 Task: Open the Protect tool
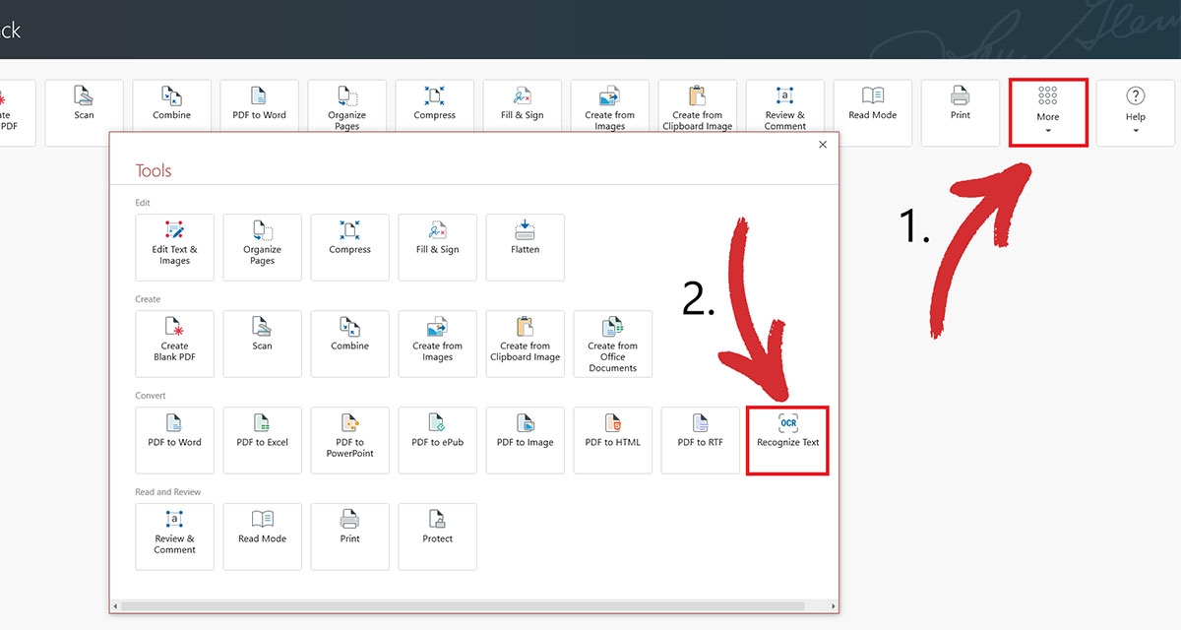(x=437, y=535)
